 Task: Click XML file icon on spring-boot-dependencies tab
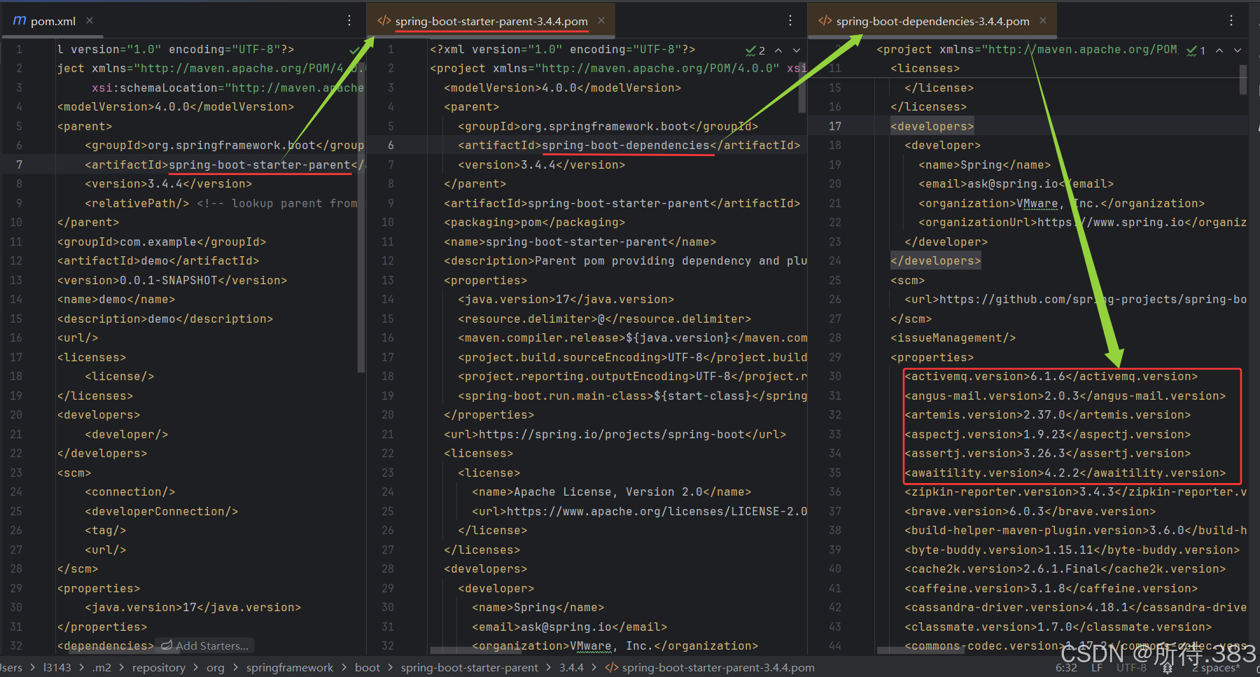[825, 21]
